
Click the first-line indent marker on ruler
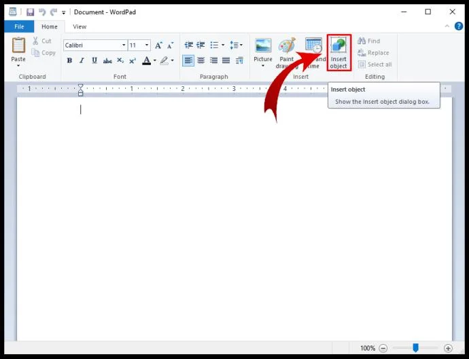pyautogui.click(x=80, y=87)
